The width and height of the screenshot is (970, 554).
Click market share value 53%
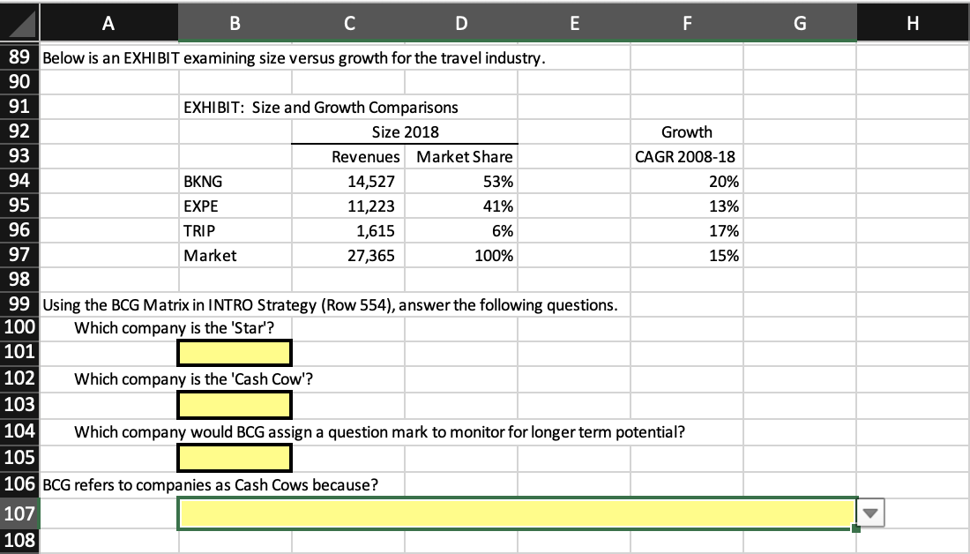coord(461,182)
